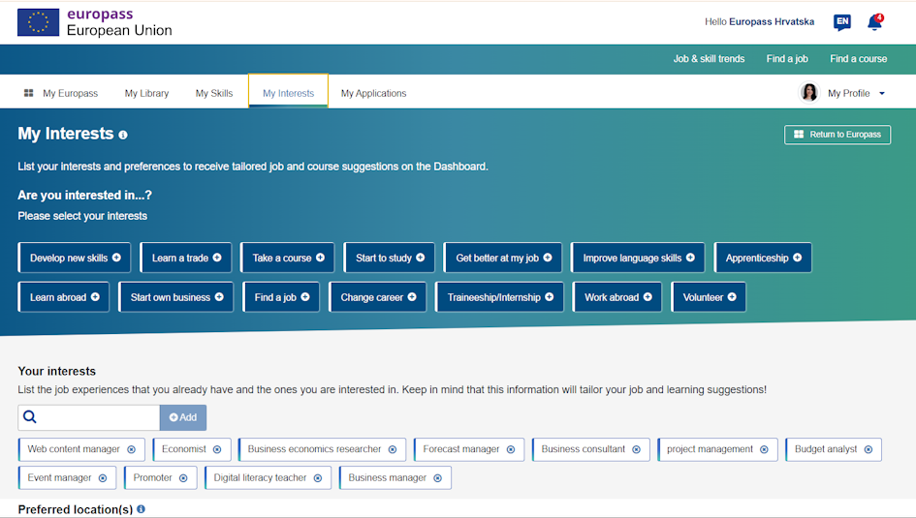Remove the Business consultant tag
Image resolution: width=916 pixels, height=518 pixels.
pyautogui.click(x=636, y=450)
